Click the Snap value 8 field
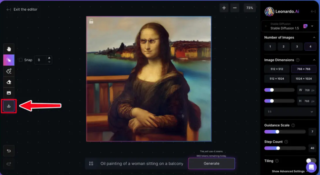320x175 pixels. (41, 60)
